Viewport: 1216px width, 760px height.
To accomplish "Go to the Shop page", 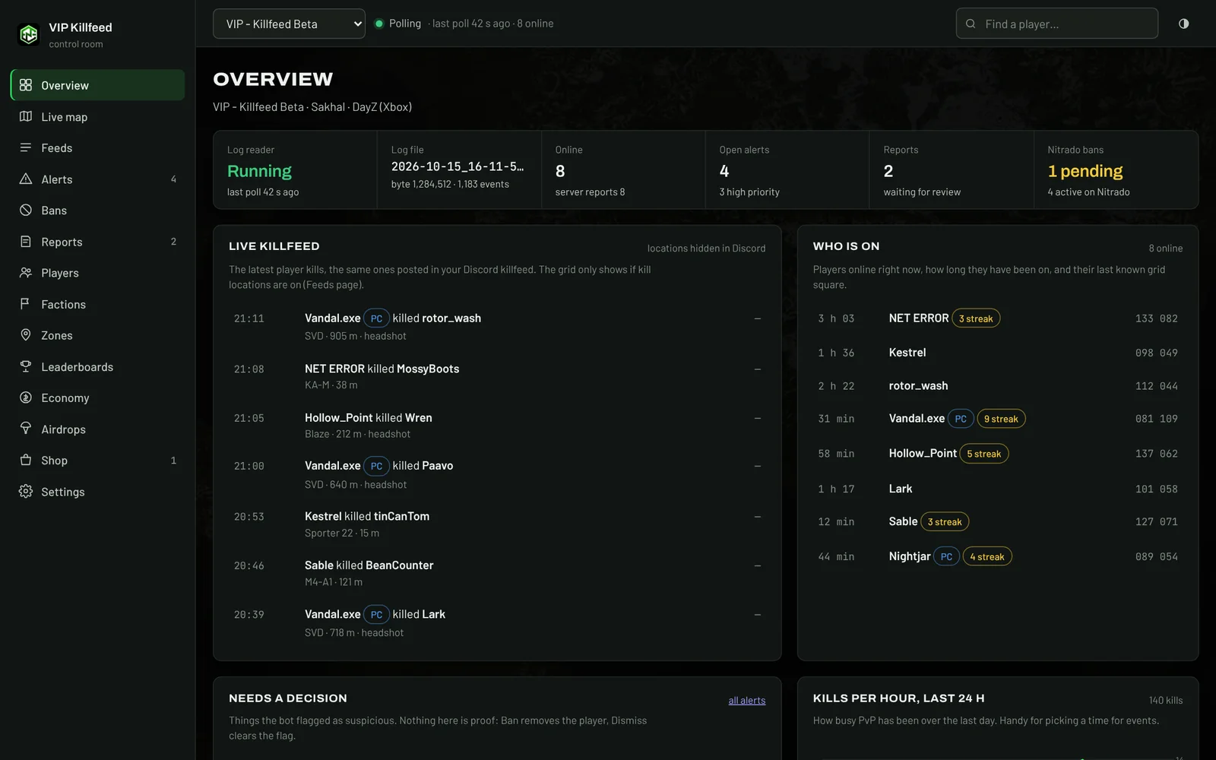I will (97, 460).
